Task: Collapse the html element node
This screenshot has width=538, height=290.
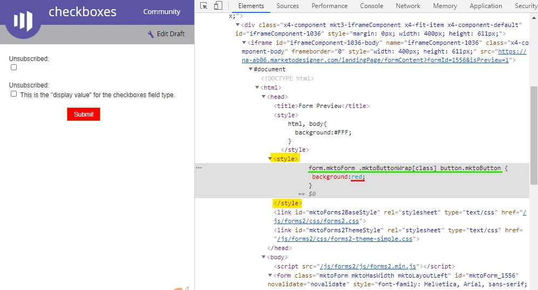Action: pyautogui.click(x=257, y=87)
